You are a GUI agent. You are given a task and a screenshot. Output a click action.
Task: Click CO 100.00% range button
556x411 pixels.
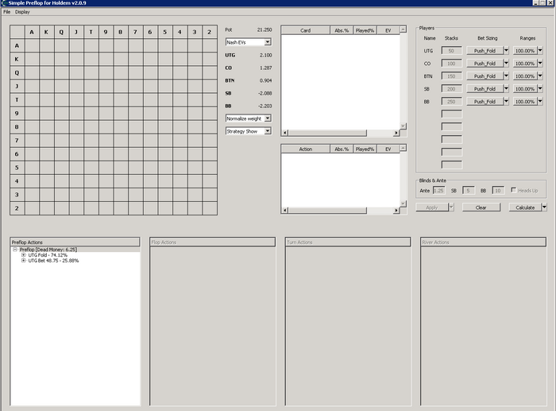525,63
